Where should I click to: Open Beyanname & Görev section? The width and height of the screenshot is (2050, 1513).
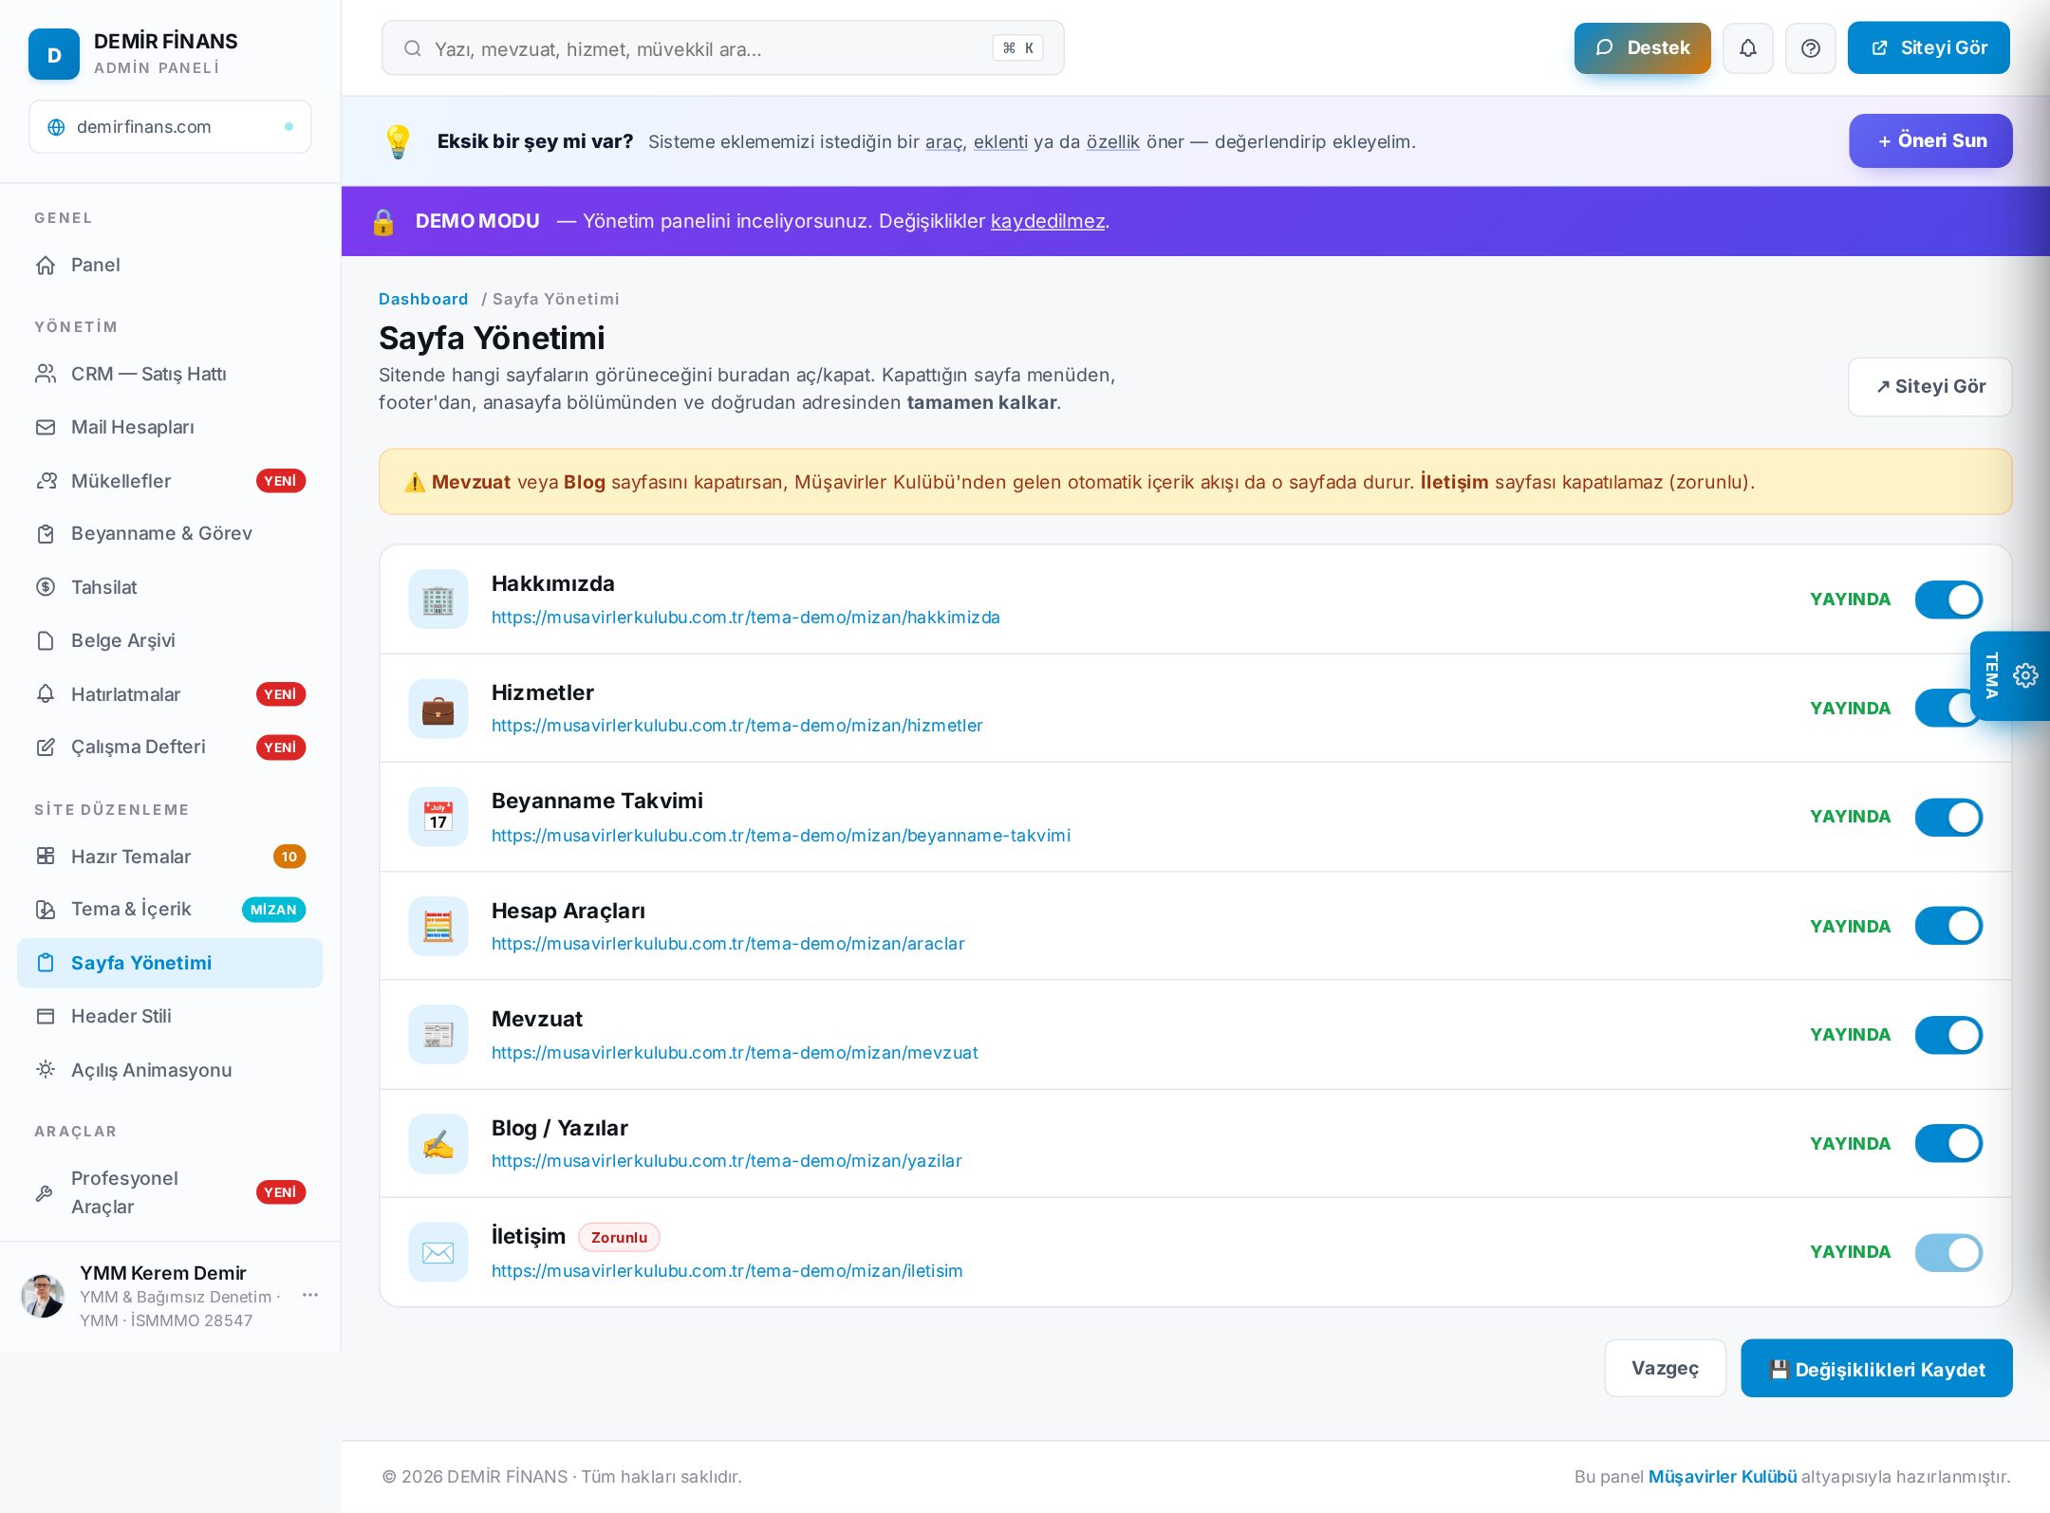[170, 533]
